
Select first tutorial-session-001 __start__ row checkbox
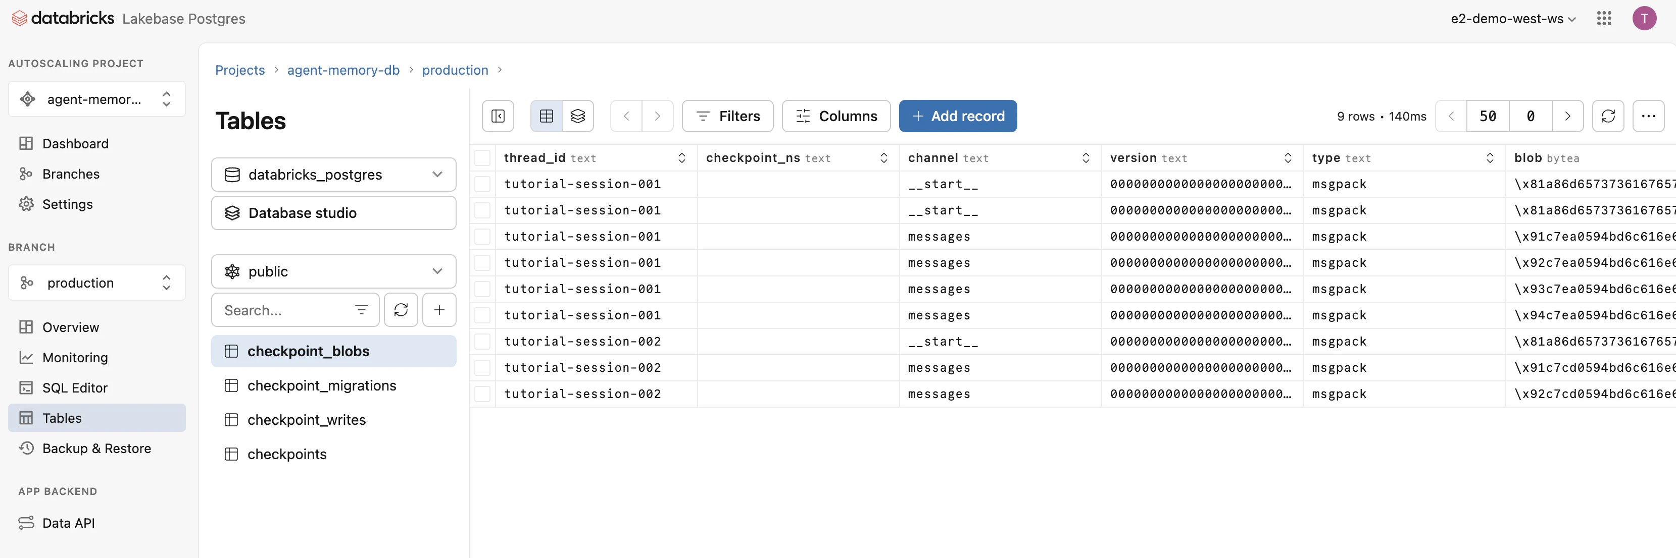482,185
